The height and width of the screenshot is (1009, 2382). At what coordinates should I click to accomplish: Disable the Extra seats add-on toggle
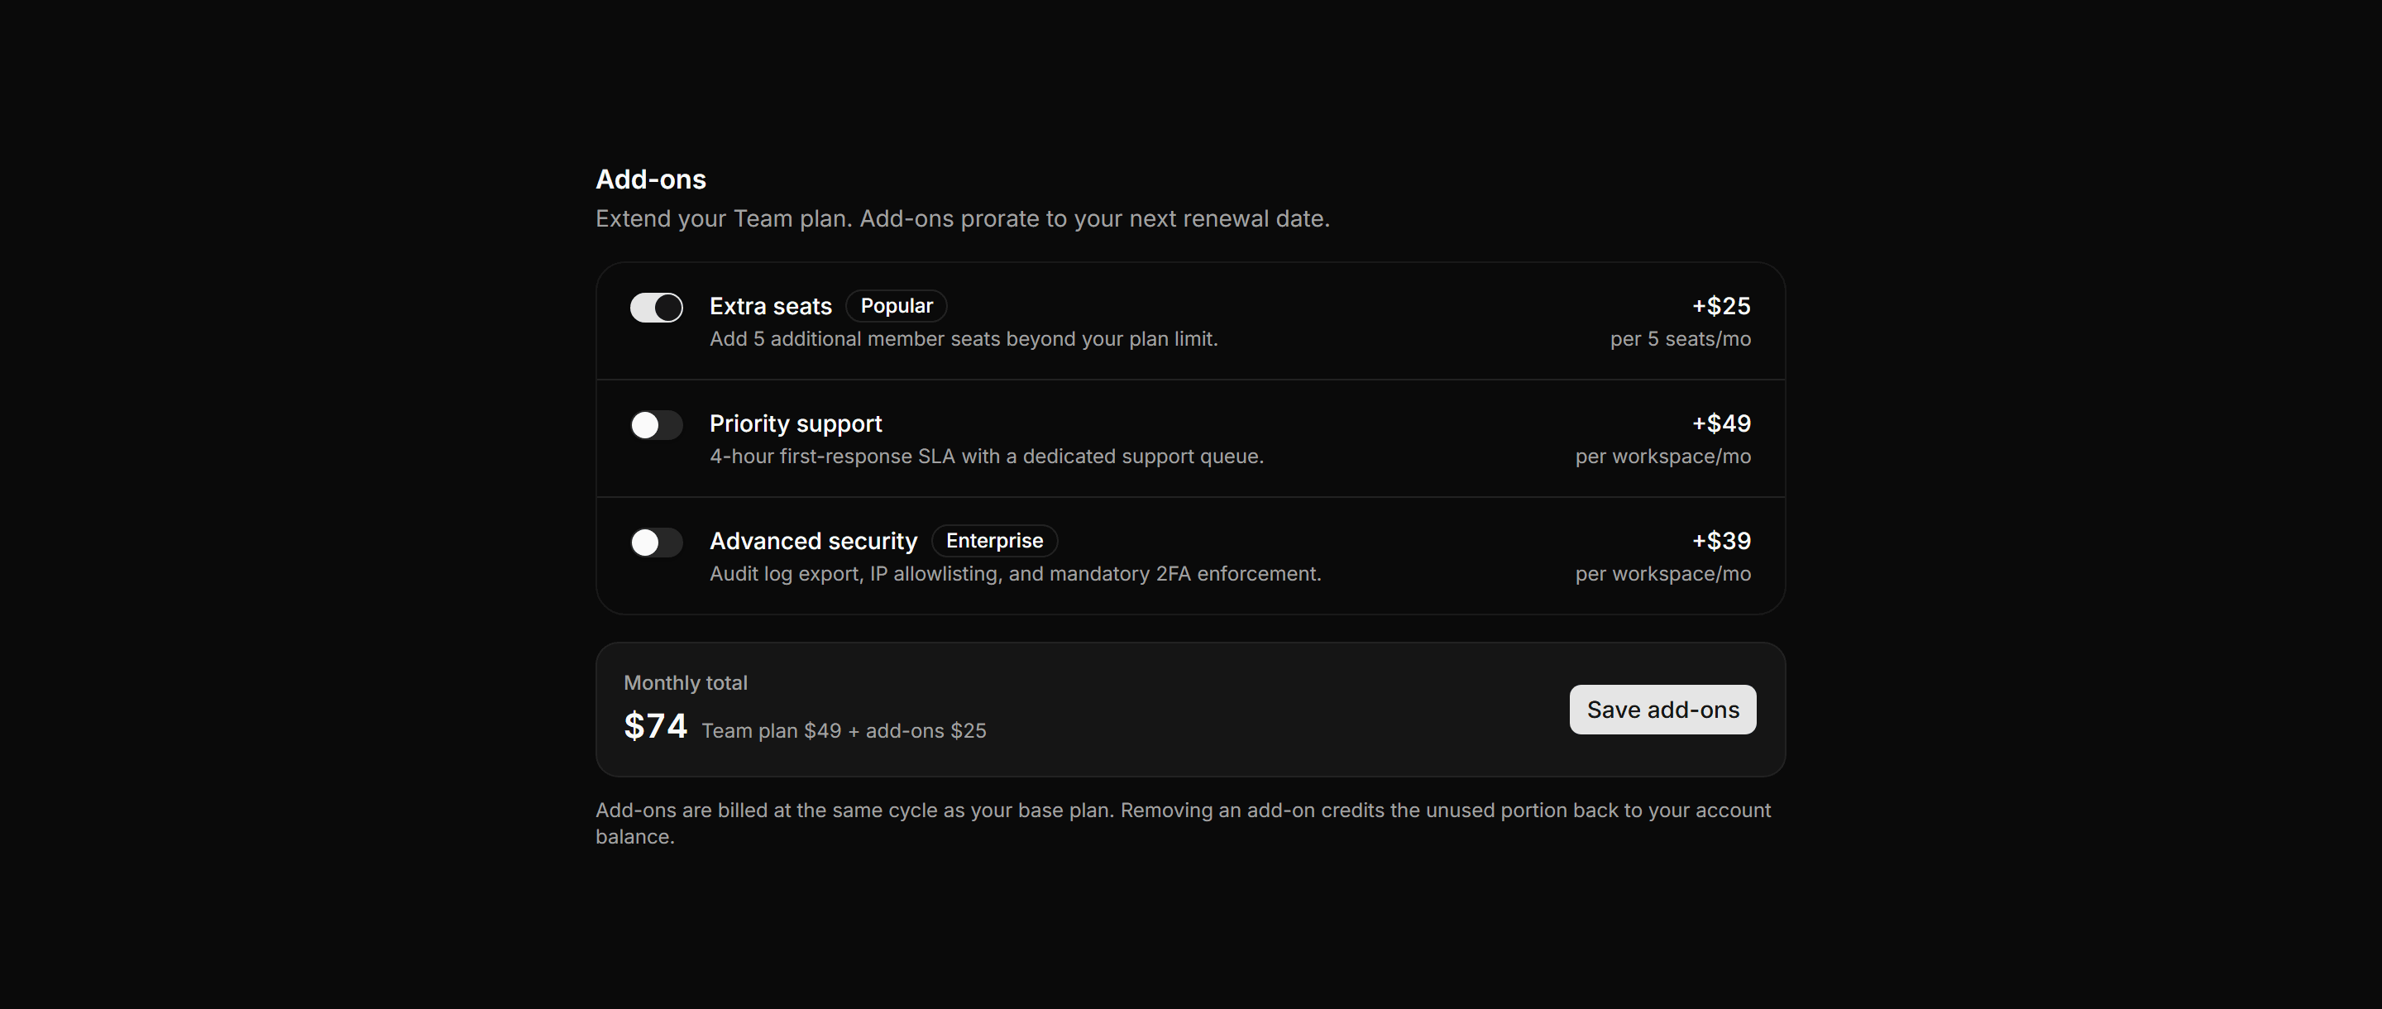pyautogui.click(x=656, y=307)
